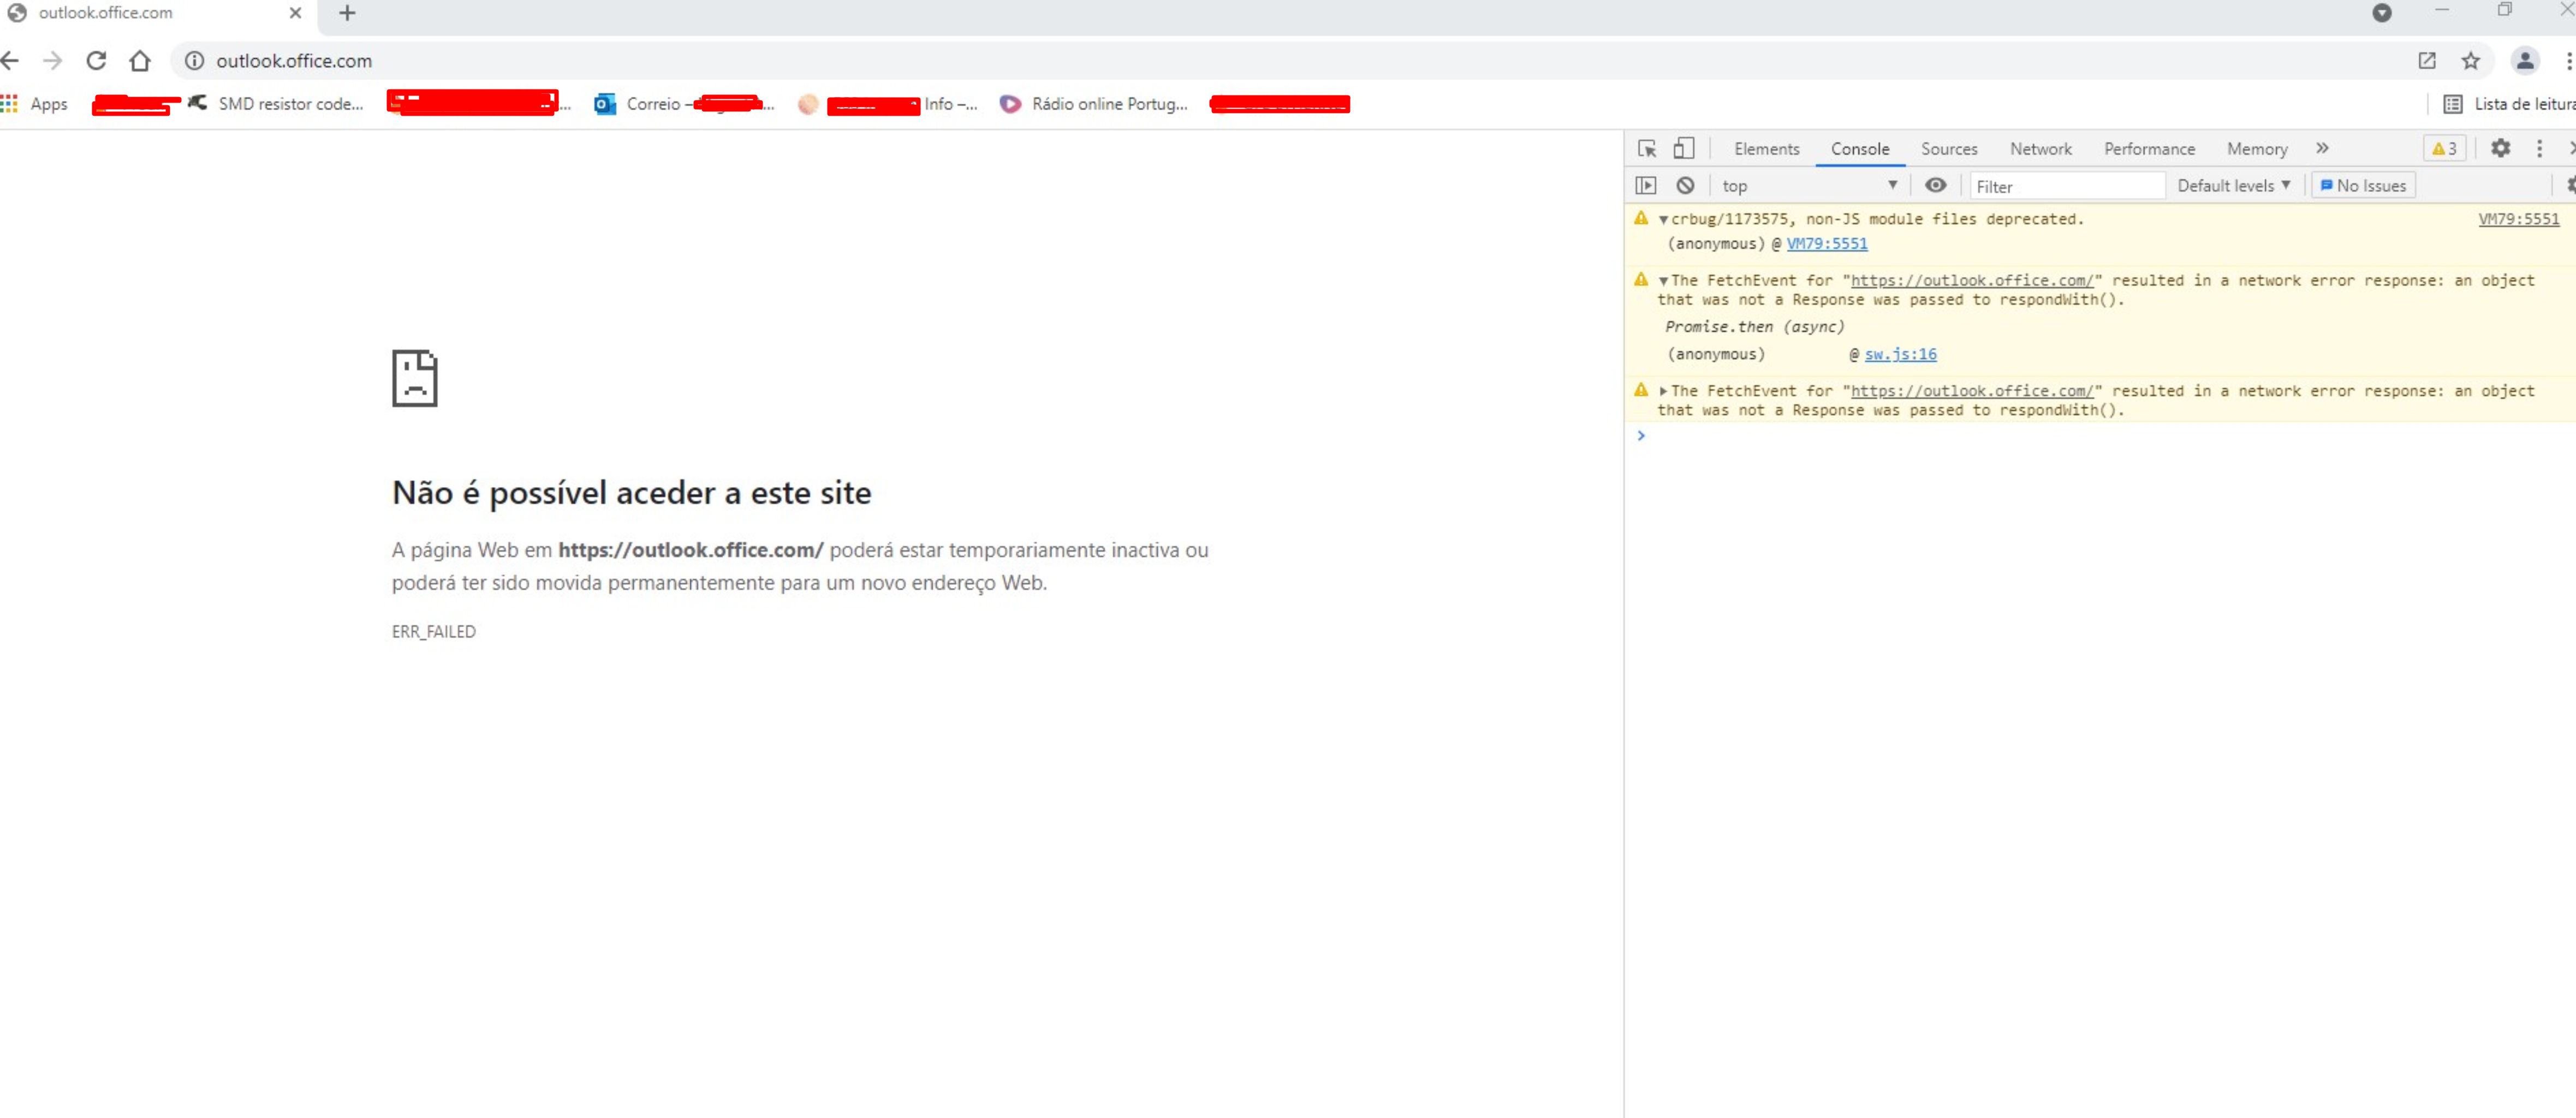
Task: Click the live expression eye icon
Action: 1935,186
